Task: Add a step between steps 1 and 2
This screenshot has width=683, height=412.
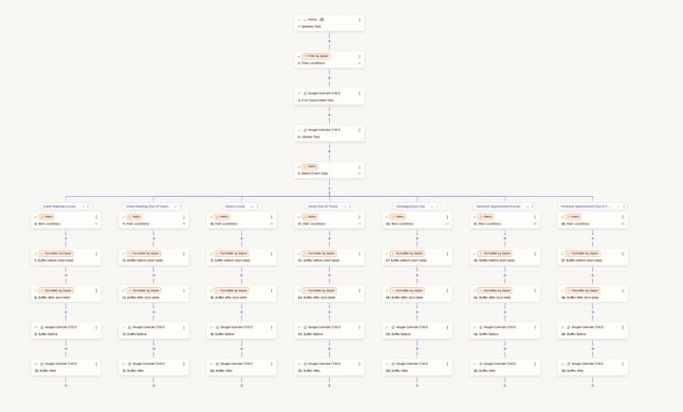Action: click(x=329, y=42)
